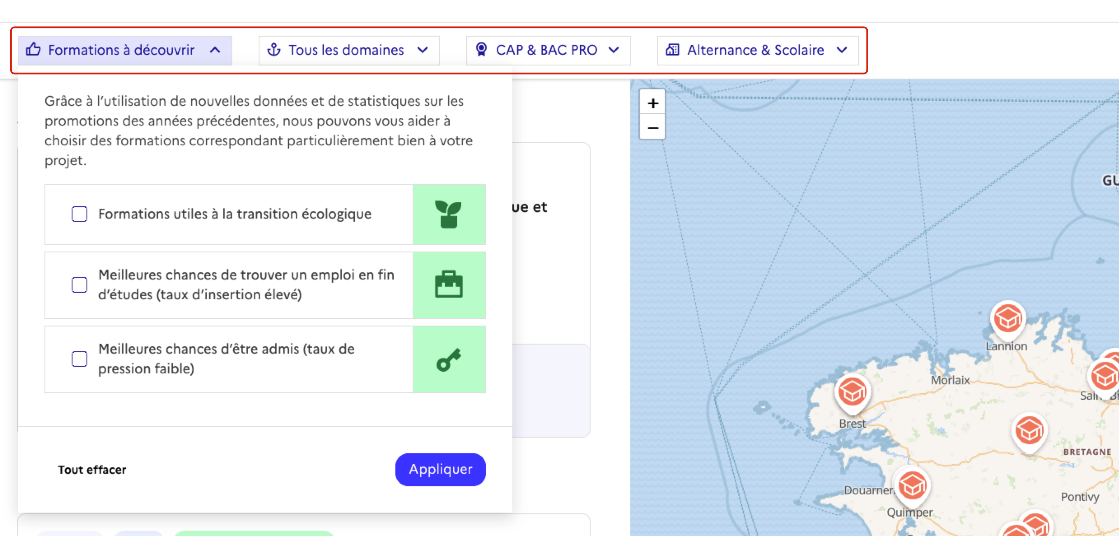The height and width of the screenshot is (536, 1119).
Task: Click the school marker near Brest
Action: [852, 392]
